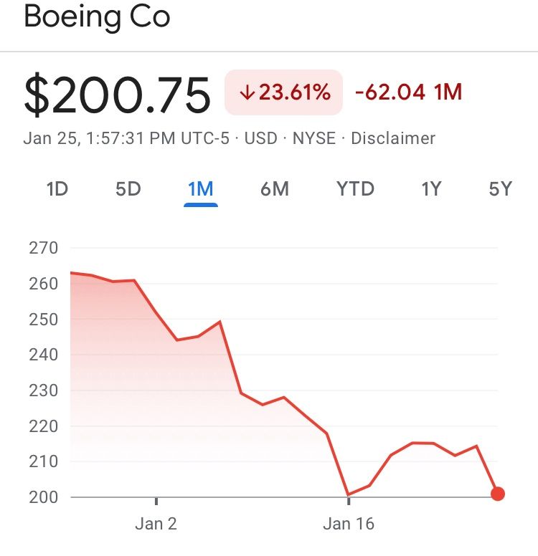Click the red down arrow icon
Image resolution: width=538 pixels, height=556 pixels.
(247, 92)
